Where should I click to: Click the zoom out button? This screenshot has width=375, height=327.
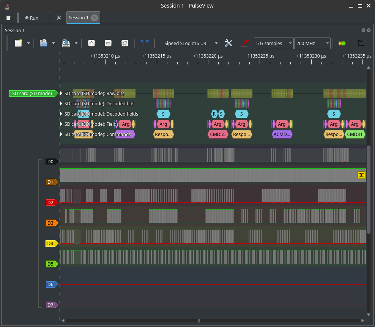pos(108,43)
